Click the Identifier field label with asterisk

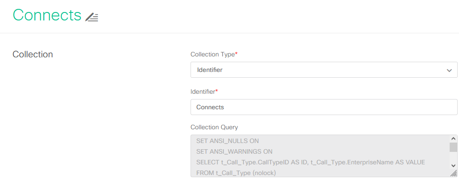pos(204,91)
